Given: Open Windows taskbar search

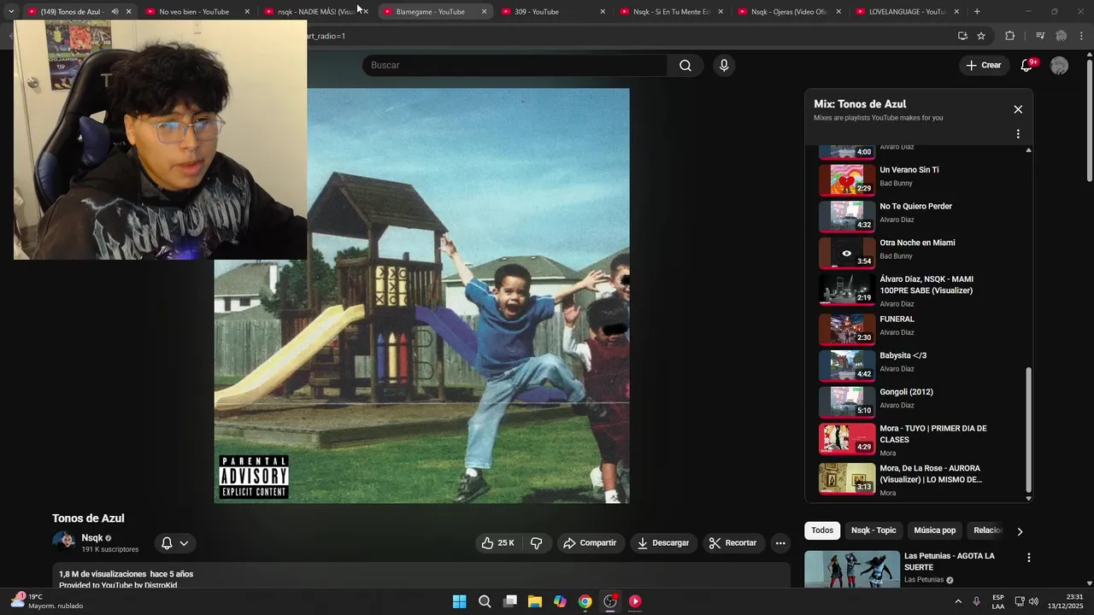Looking at the screenshot, I should pos(485,601).
